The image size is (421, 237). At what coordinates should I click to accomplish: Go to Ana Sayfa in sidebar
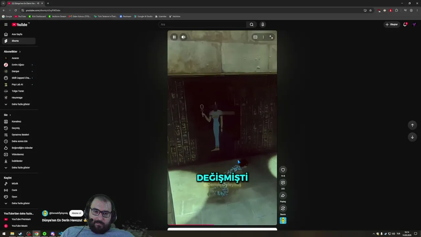point(19,34)
